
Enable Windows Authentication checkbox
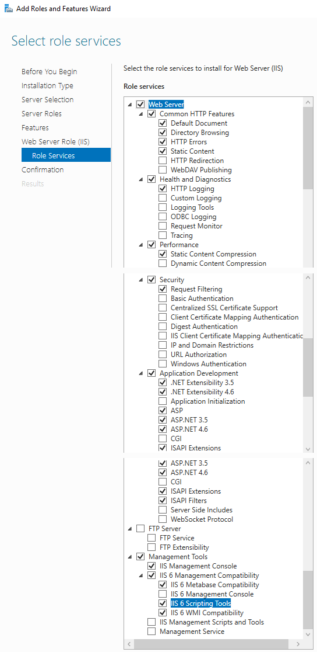[x=163, y=364]
